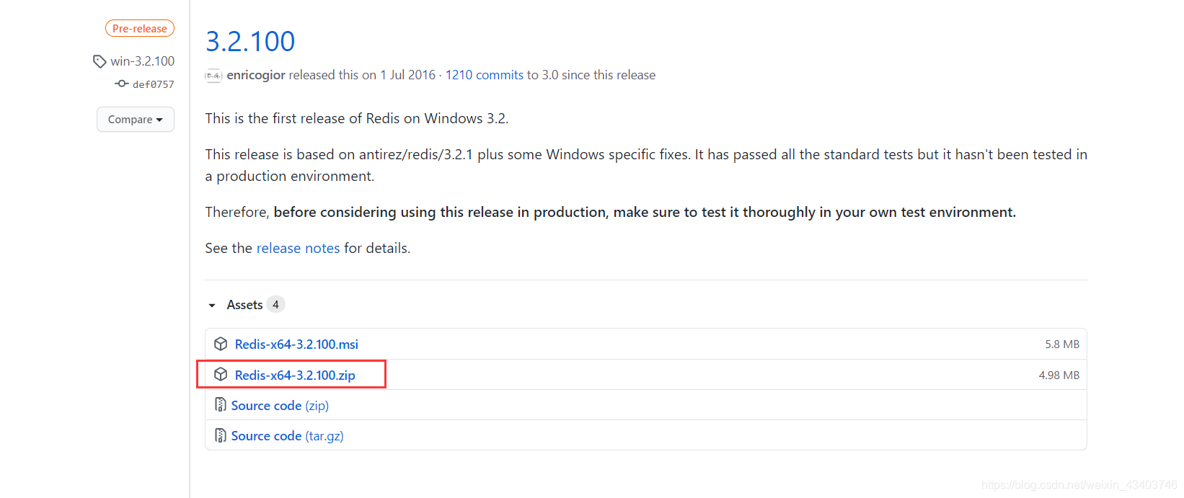
Task: Download Redis-x64-3.2.100.zip
Action: 295,375
